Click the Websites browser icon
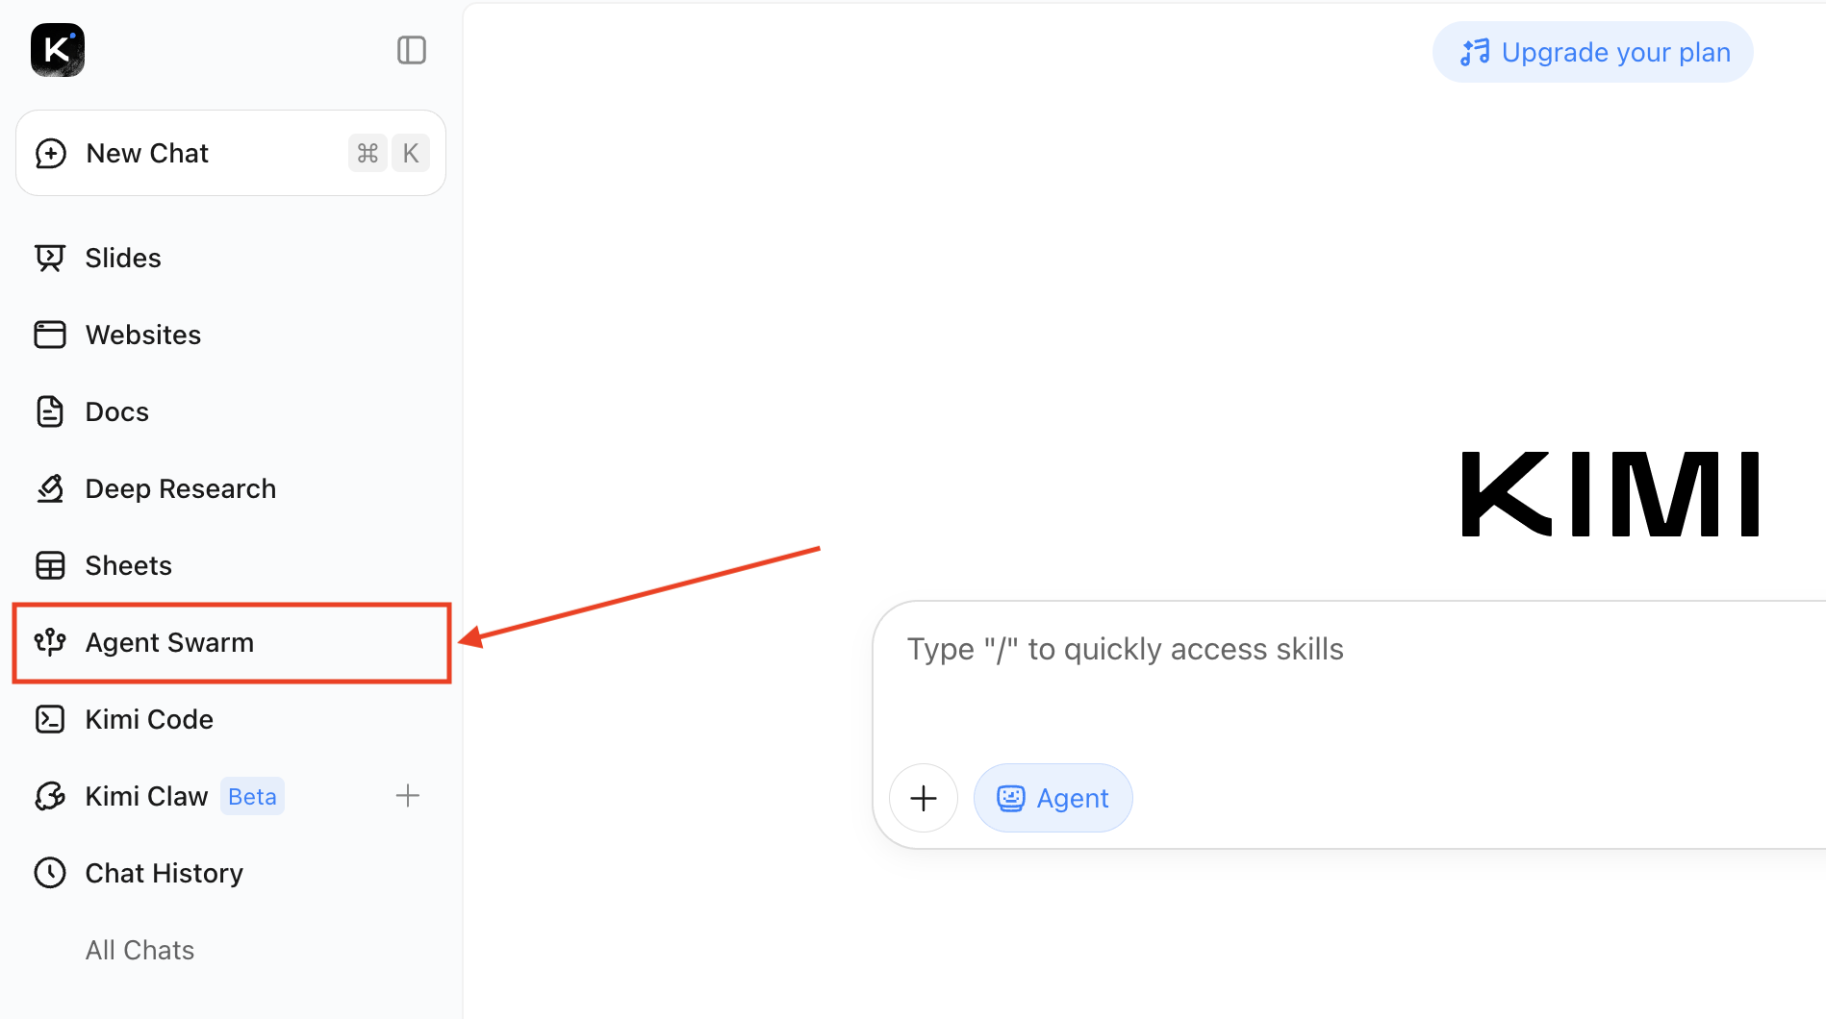Image resolution: width=1826 pixels, height=1019 pixels. (50, 335)
